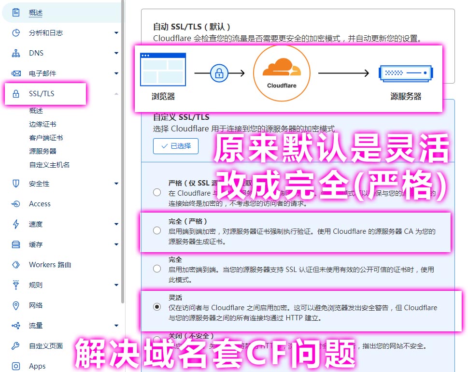This screenshot has width=468, height=372.
Task: Click the 源服务器 label under server diagram
Action: 406,97
